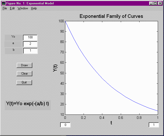Viewport: 164px width, 136px height.
Task: Click the t maximum field showing 1
Action: [154, 125]
